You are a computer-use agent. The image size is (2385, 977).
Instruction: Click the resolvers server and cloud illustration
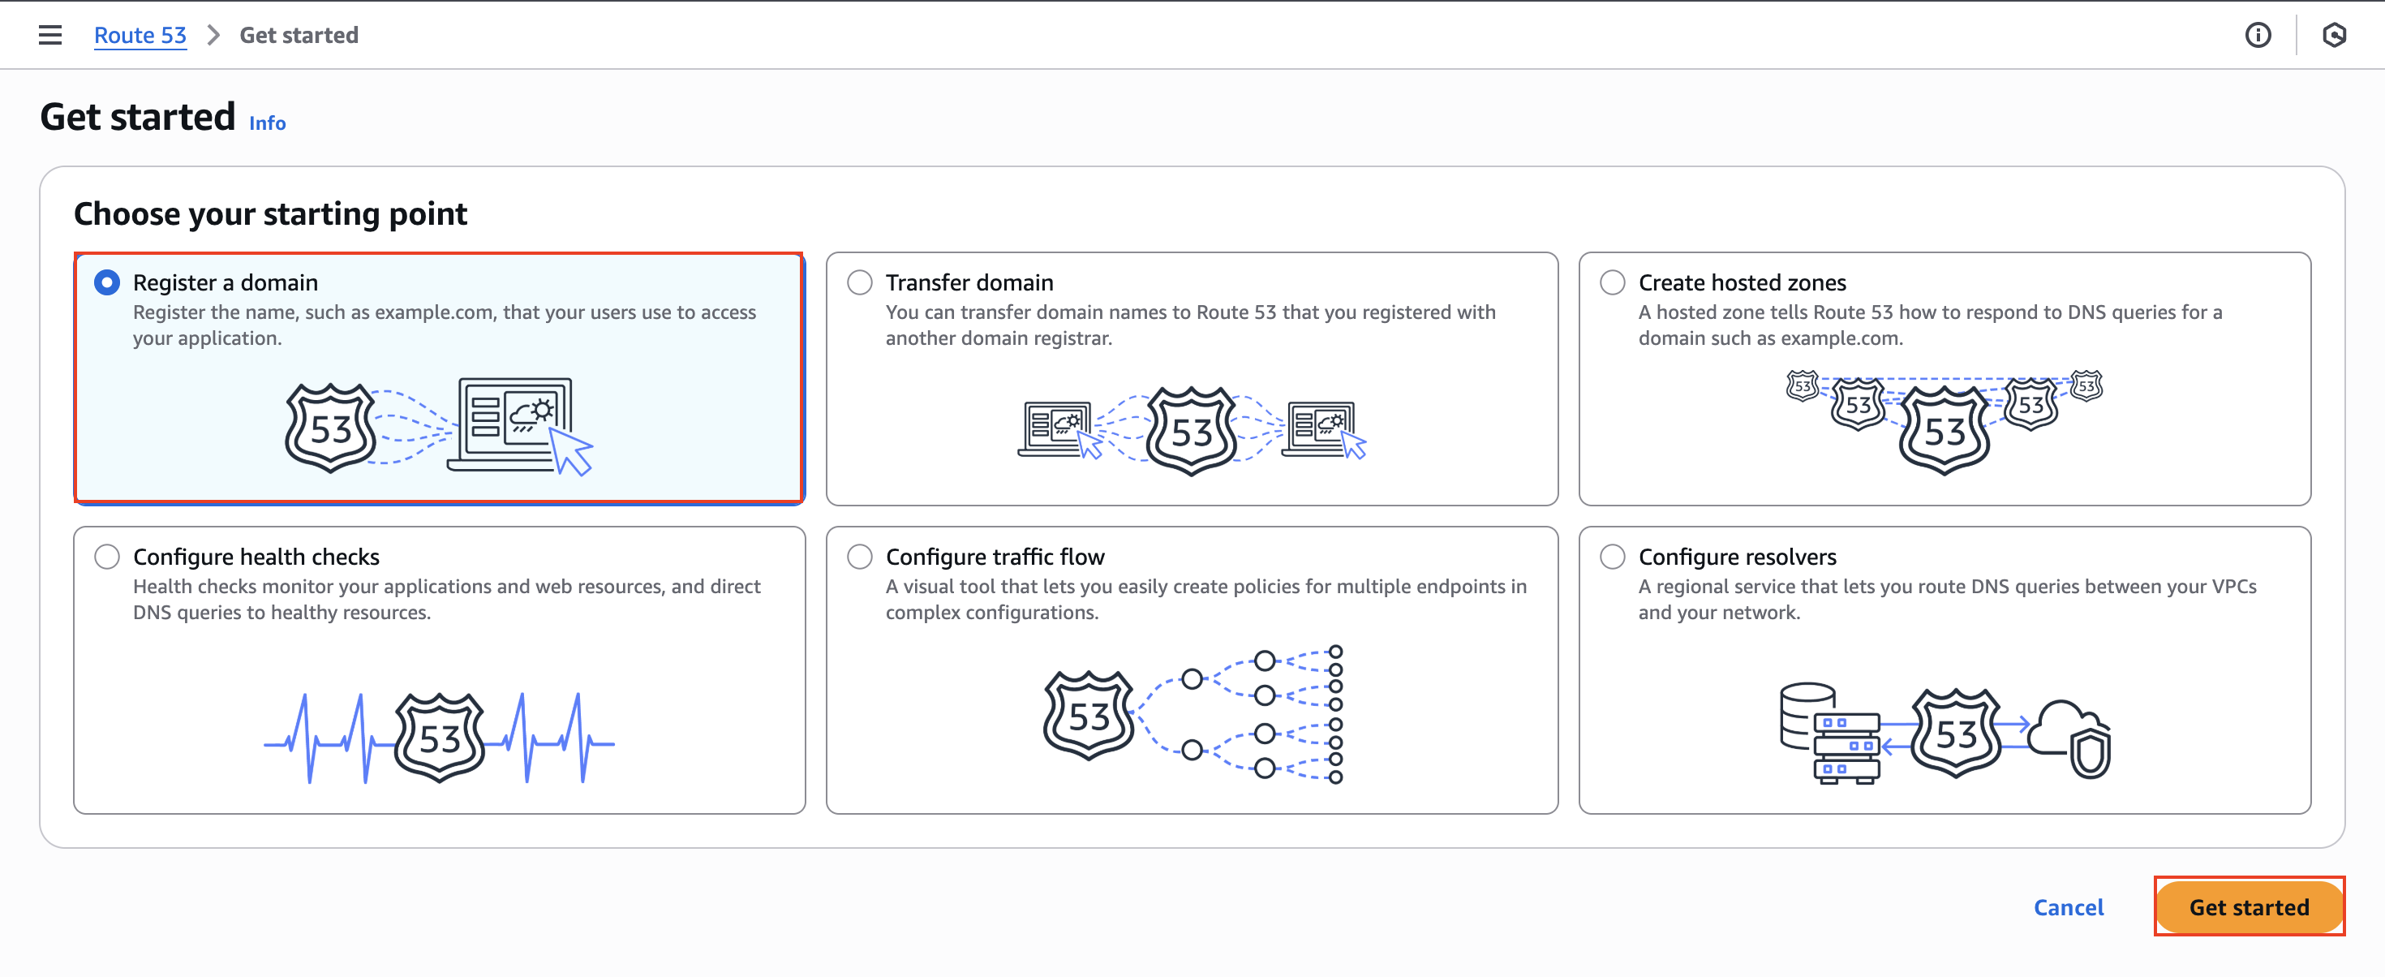point(1945,734)
